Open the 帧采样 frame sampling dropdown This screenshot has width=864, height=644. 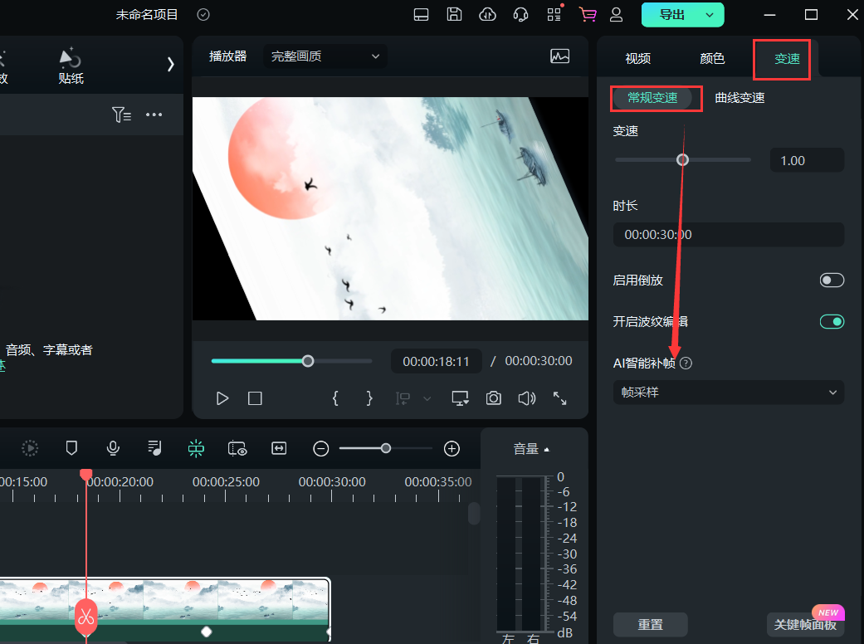tap(728, 392)
